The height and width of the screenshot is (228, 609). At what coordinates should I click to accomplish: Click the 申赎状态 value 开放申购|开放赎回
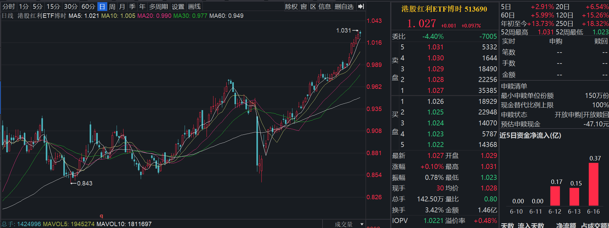point(582,115)
